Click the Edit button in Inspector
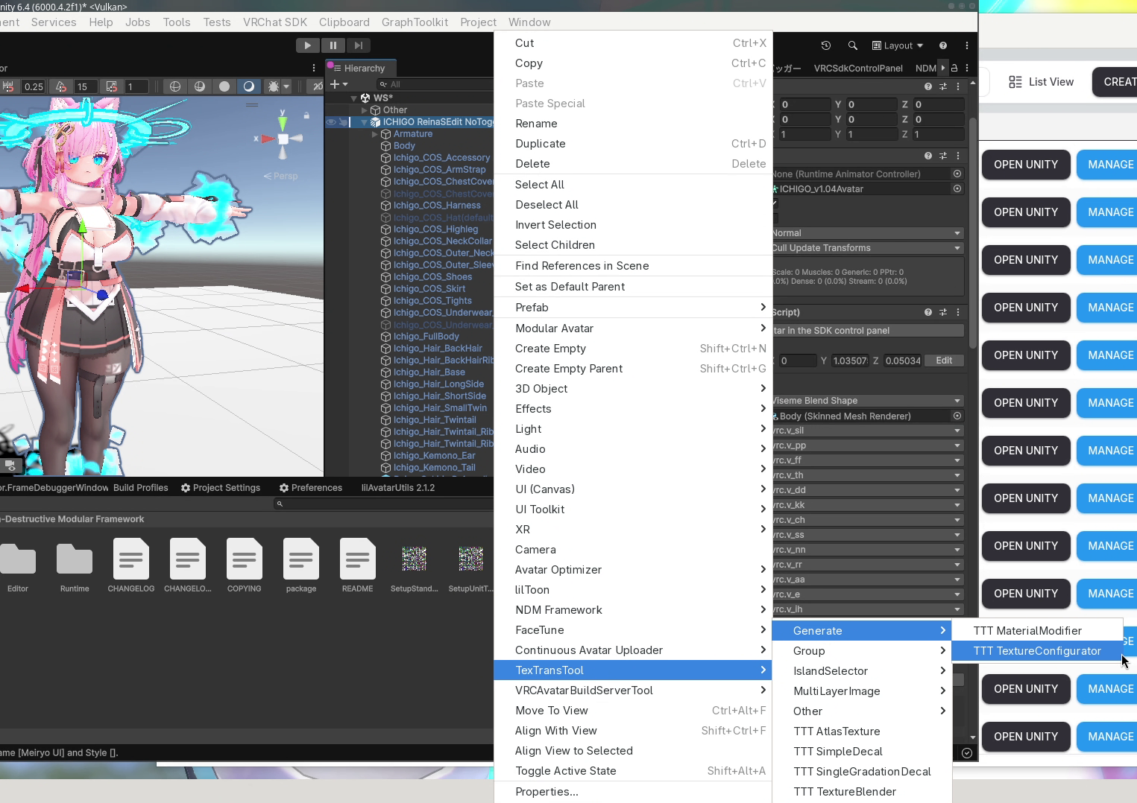Image resolution: width=1137 pixels, height=803 pixels. 944,361
